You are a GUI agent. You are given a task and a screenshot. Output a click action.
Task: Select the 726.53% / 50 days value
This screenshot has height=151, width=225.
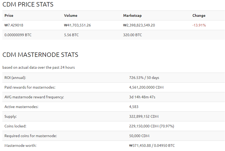[x=144, y=78]
